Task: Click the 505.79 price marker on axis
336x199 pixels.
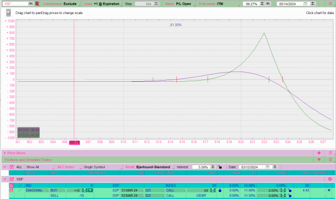Action: [x=74, y=143]
